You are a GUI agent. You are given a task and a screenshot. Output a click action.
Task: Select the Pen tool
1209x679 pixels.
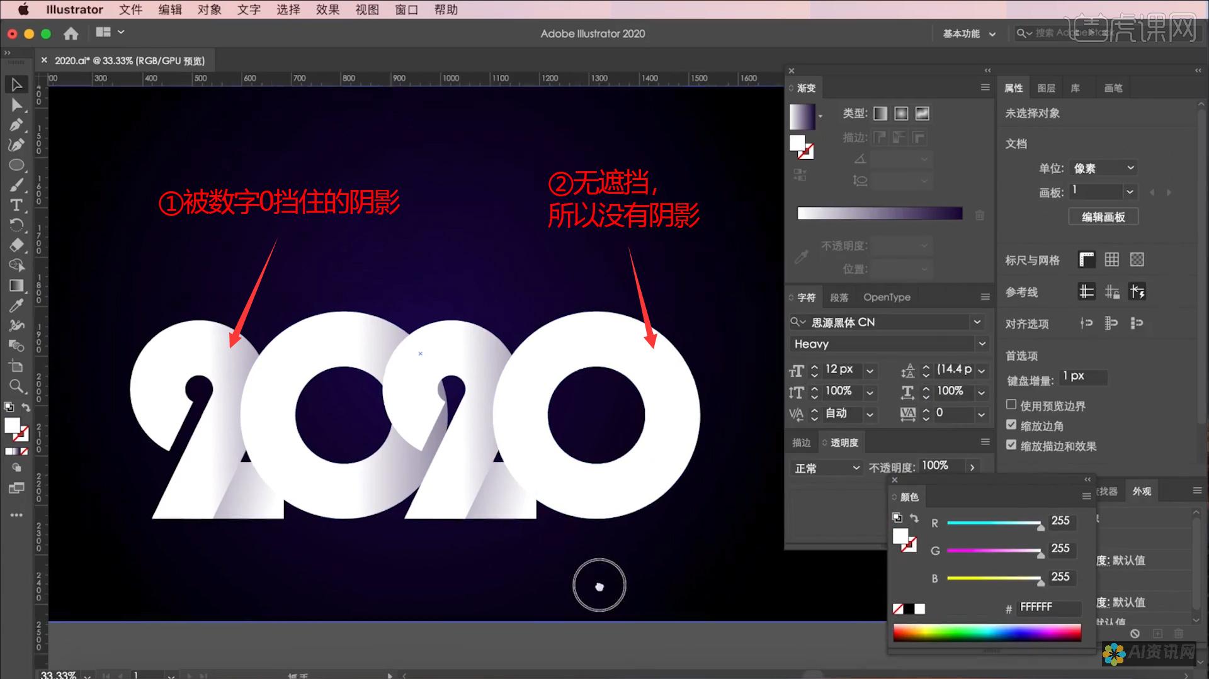tap(17, 125)
